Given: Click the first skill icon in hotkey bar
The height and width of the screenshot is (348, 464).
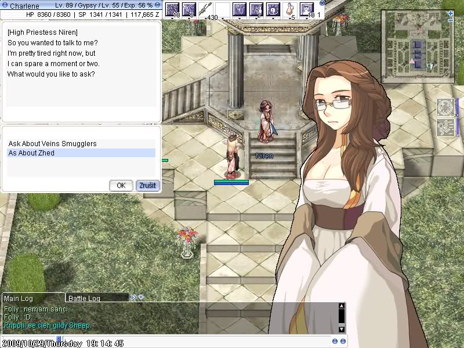Looking at the screenshot, I should [172, 9].
